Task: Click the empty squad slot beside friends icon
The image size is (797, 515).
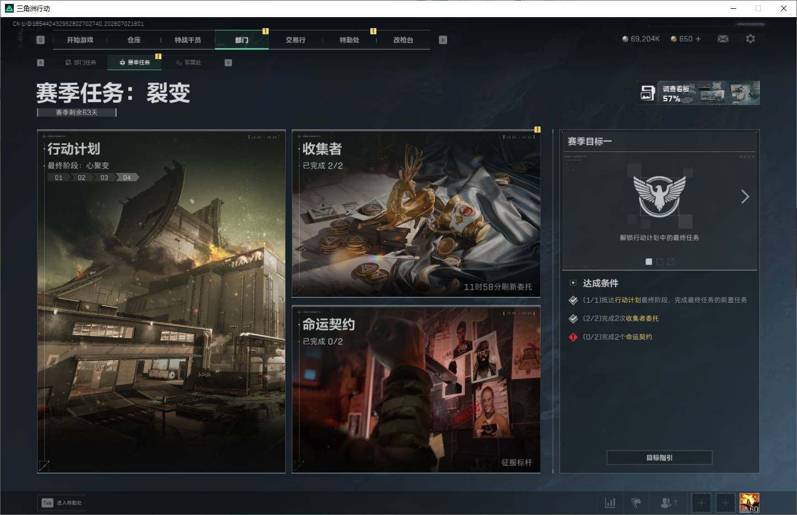Action: click(701, 503)
